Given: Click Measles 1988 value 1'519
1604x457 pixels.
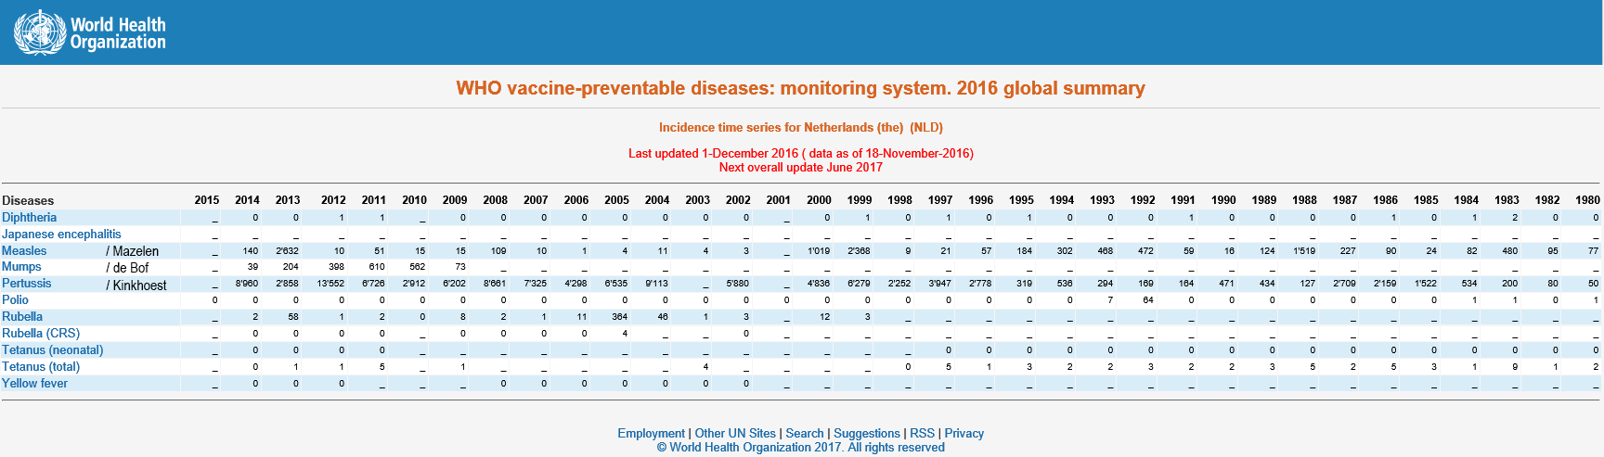Looking at the screenshot, I should click(1304, 251).
